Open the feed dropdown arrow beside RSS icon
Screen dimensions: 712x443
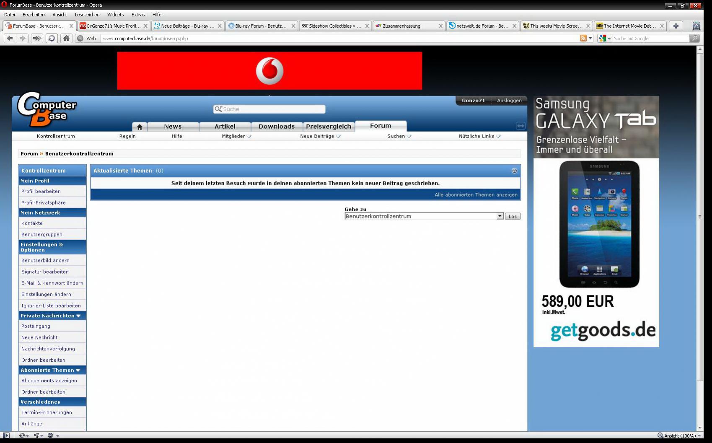click(x=590, y=38)
